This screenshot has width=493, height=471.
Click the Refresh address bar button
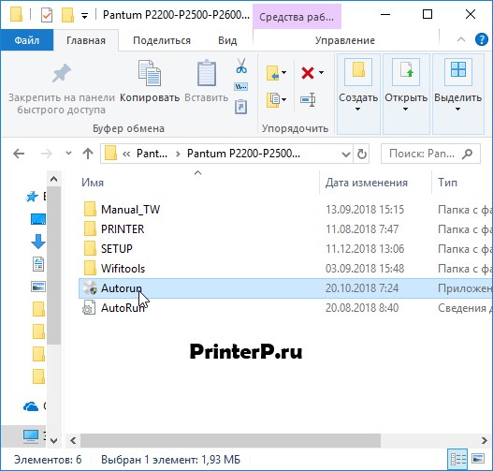[362, 154]
